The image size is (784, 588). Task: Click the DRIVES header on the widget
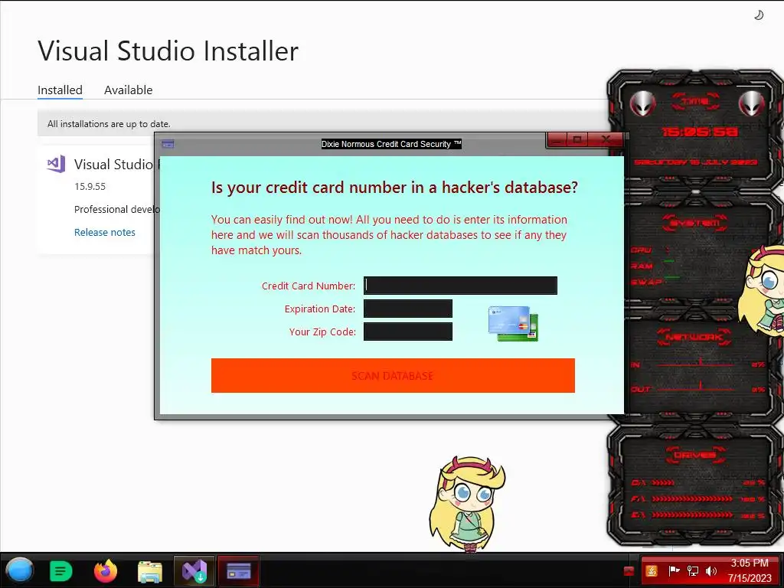pos(695,455)
